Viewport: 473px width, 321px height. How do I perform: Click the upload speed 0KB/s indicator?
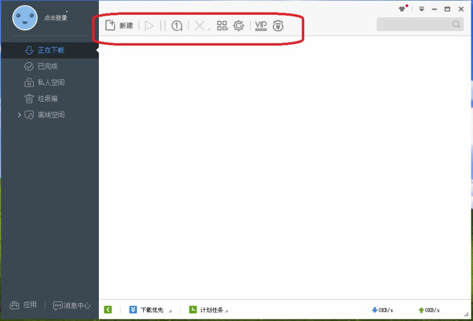[x=429, y=310]
